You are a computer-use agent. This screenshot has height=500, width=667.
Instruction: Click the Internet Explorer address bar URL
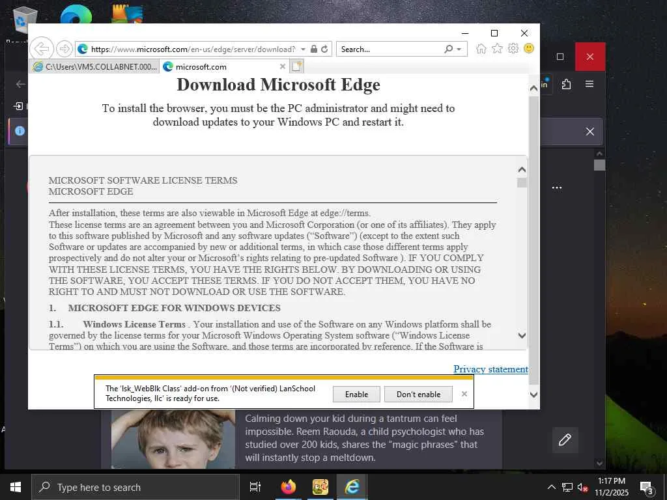click(193, 49)
